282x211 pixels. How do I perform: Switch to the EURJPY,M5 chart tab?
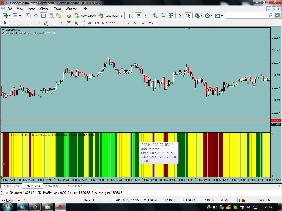[11, 186]
